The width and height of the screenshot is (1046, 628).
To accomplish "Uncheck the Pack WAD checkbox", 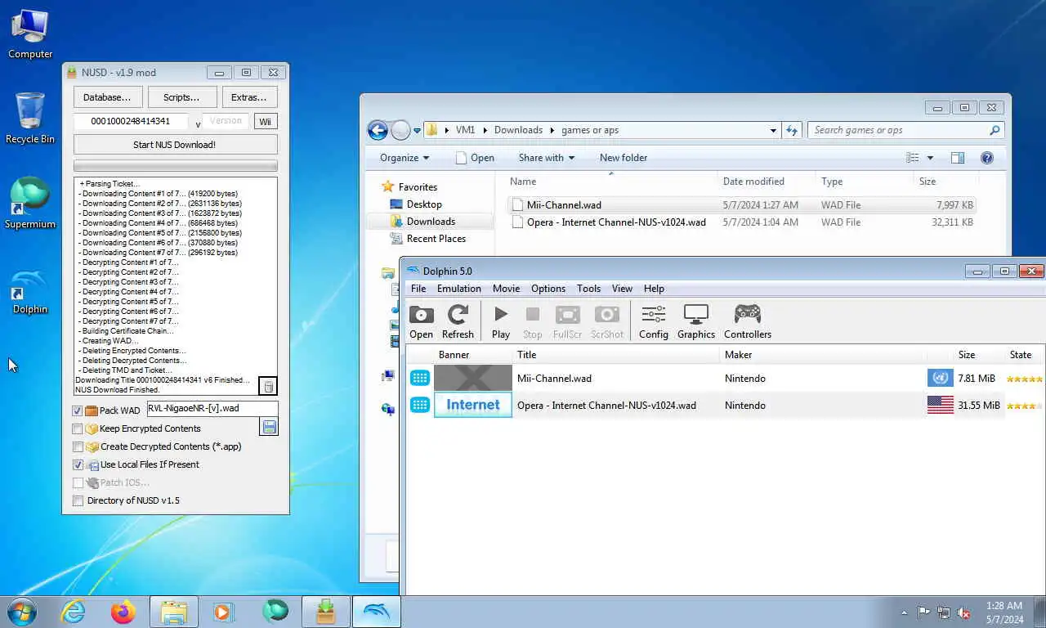I will (78, 410).
